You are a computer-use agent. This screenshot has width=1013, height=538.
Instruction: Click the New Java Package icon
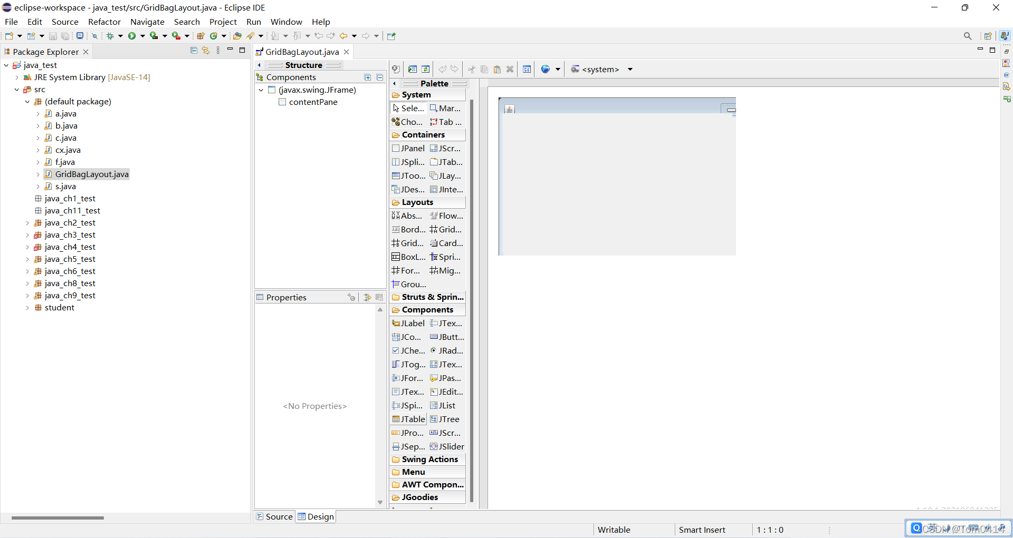point(200,36)
